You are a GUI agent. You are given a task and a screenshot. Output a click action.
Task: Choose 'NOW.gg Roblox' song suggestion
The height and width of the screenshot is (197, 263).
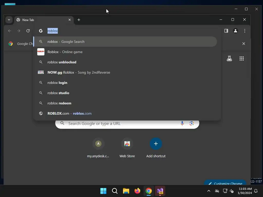point(125,72)
